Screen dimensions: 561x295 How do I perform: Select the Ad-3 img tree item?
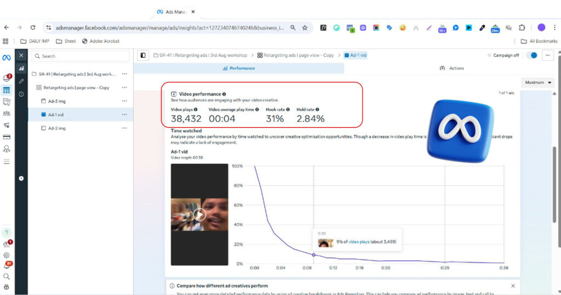(56, 101)
